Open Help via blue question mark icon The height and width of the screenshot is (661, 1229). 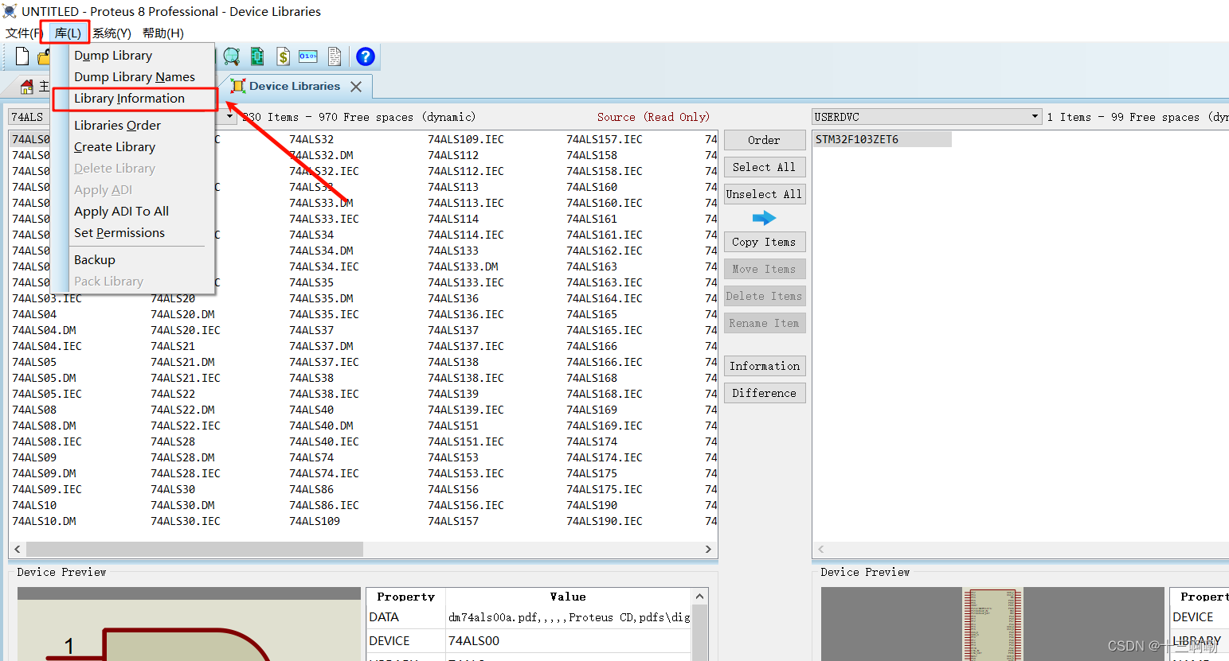(366, 56)
